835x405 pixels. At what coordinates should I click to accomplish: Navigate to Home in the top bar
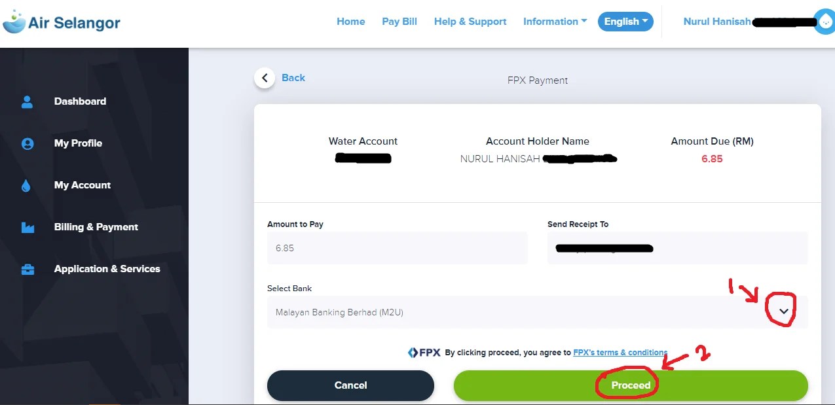(350, 21)
